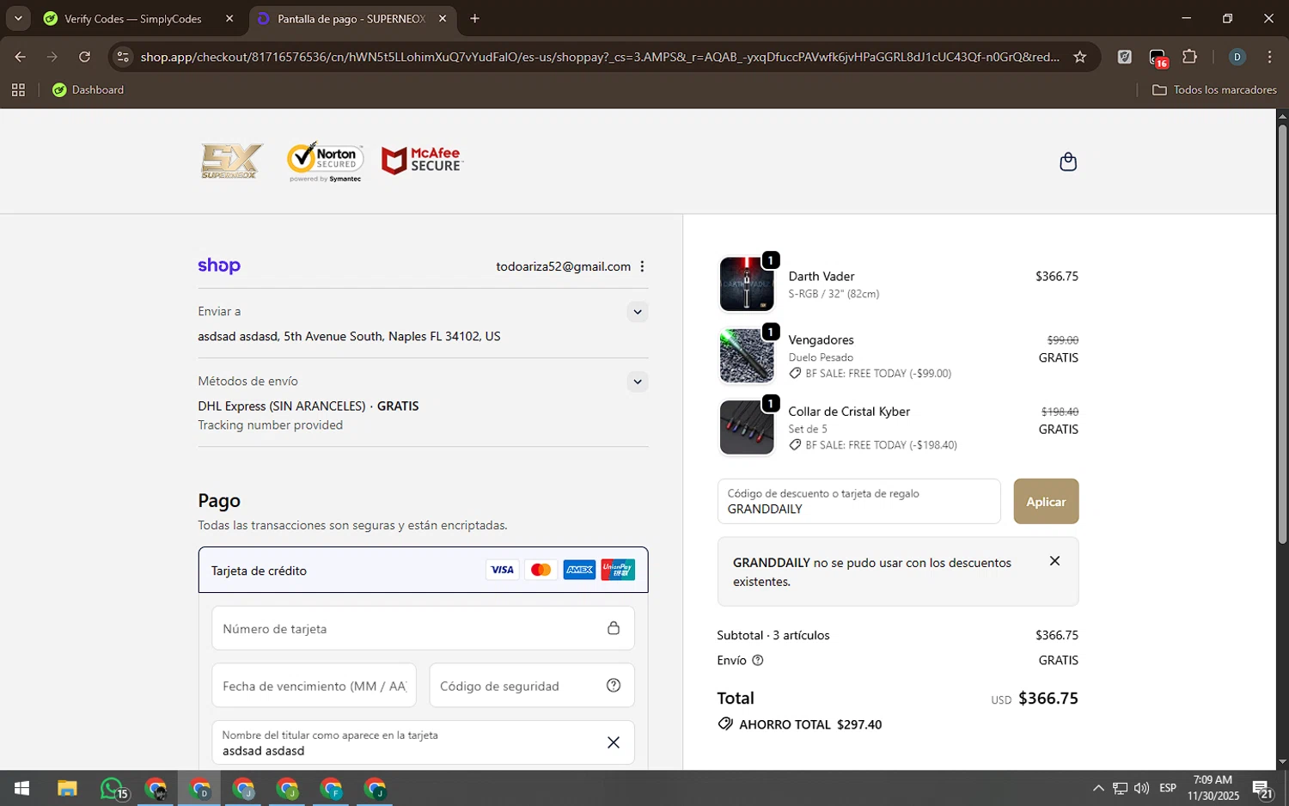Click the Shop Pay logo

click(219, 266)
